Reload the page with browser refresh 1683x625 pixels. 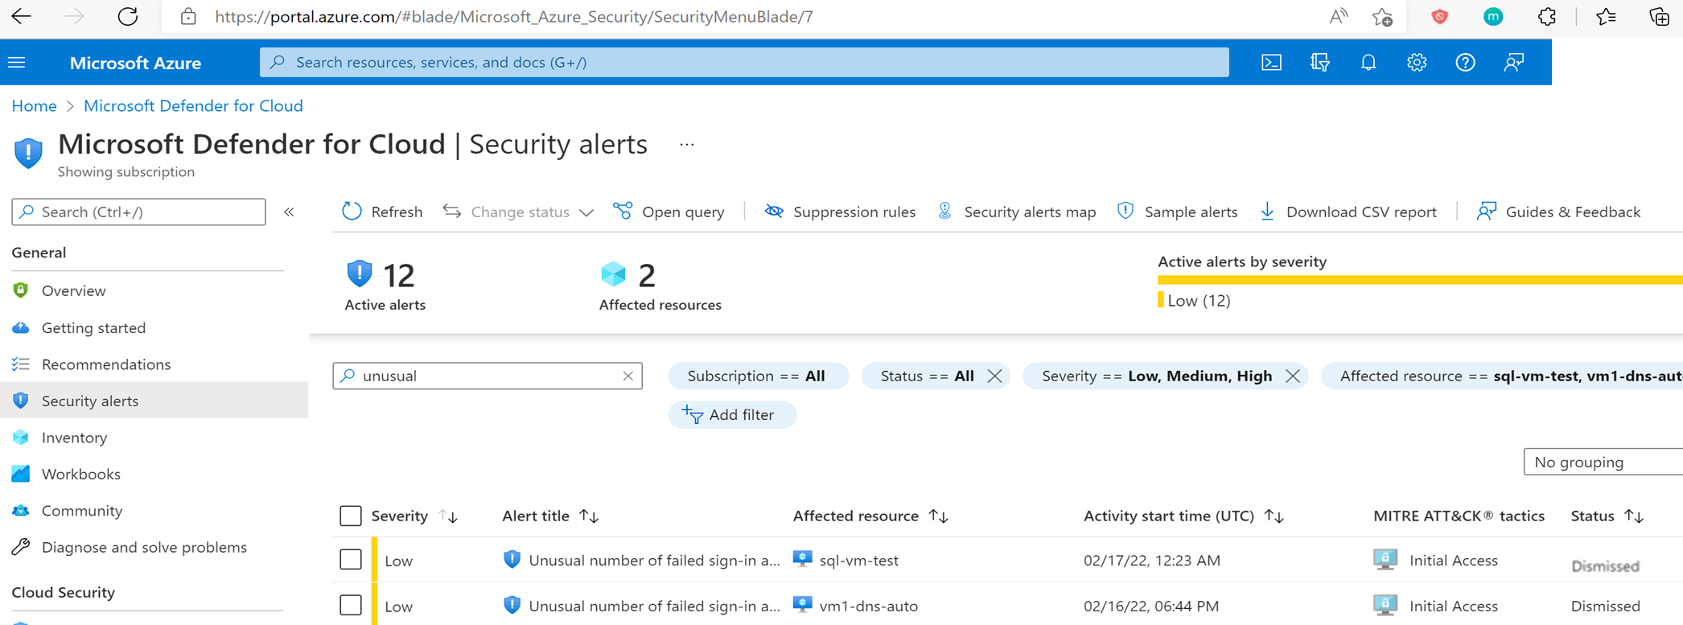tap(127, 17)
